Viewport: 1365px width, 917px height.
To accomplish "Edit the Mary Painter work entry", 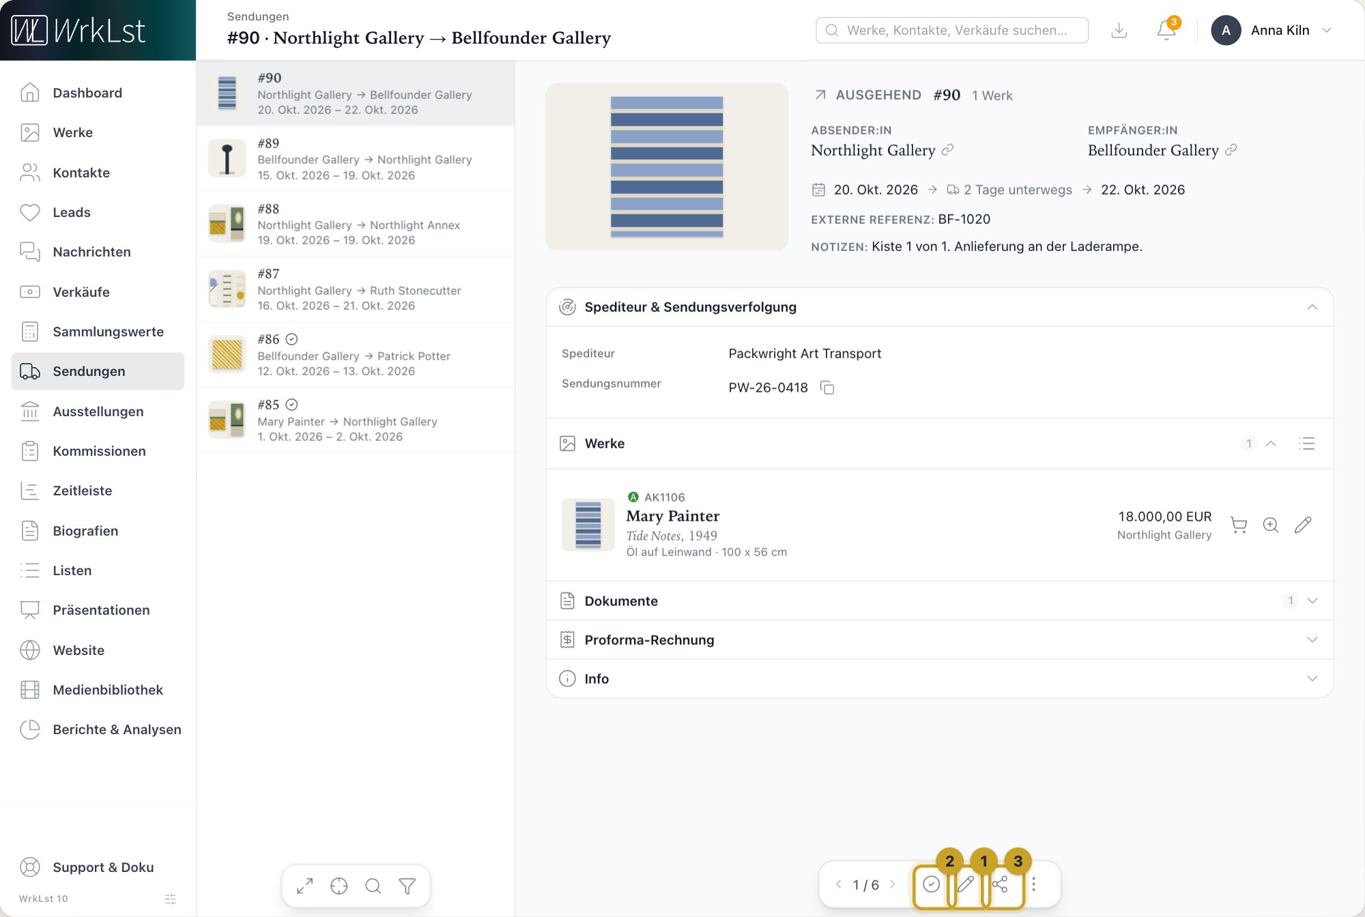I will [1303, 525].
